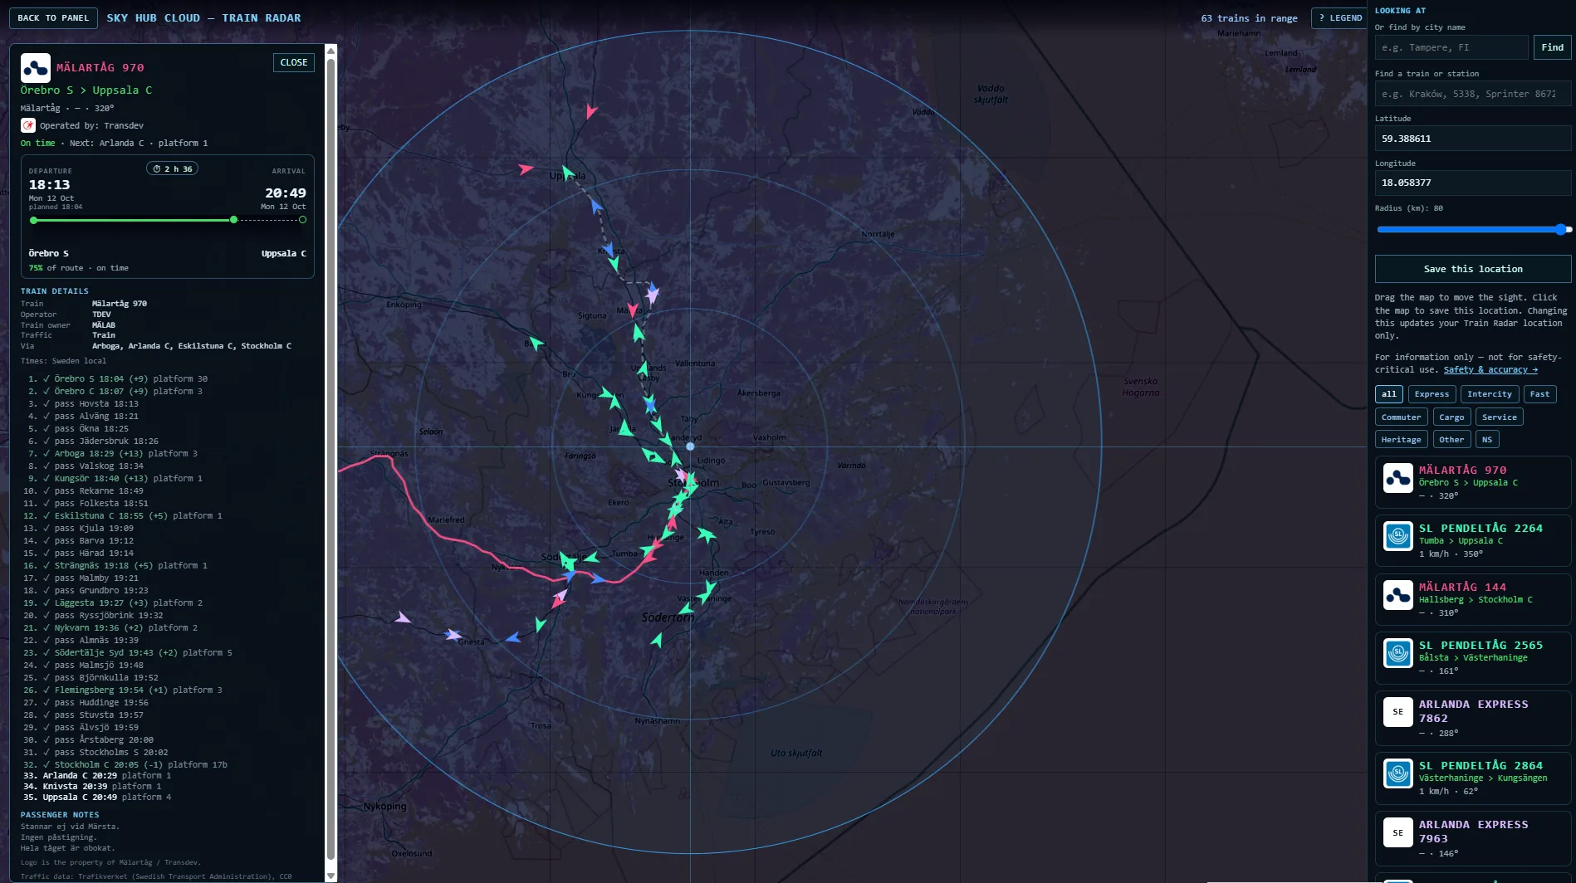Toggle the Commuter train filter

pos(1401,417)
